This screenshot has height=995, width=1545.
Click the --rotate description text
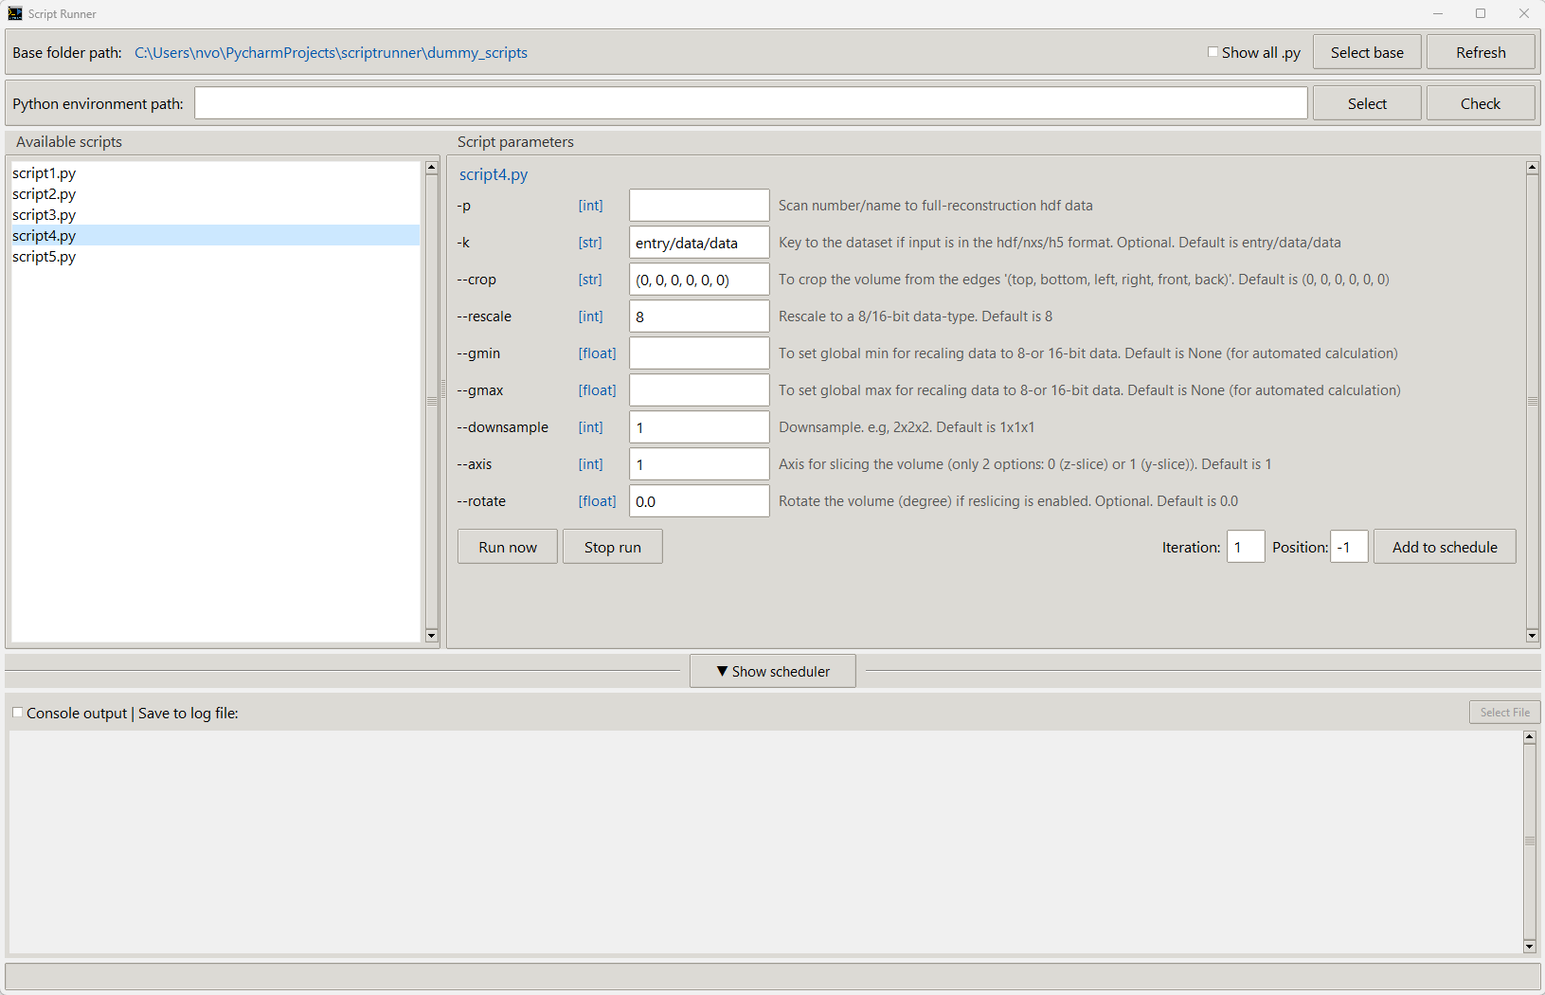point(1008,501)
